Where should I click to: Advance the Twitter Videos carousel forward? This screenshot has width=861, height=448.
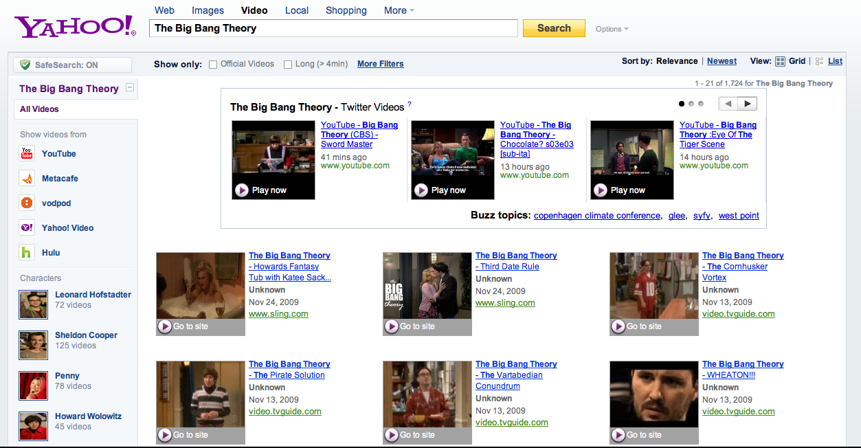pyautogui.click(x=747, y=103)
